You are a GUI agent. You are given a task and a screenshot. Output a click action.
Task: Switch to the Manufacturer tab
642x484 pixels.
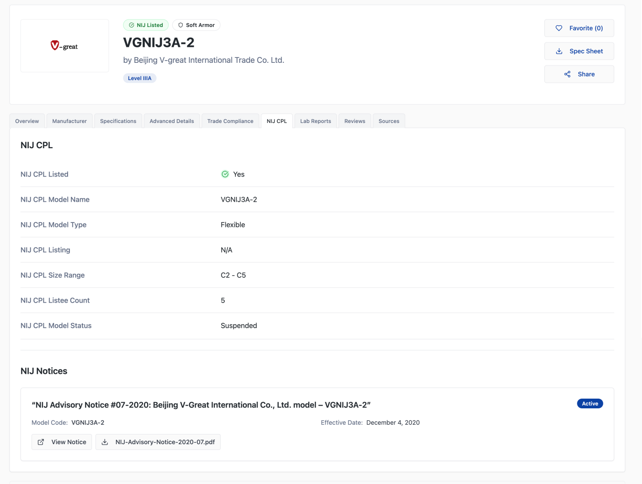coord(69,121)
